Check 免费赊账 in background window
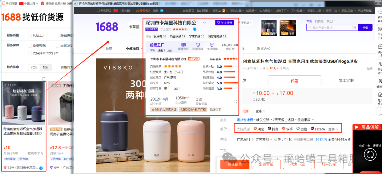Screen dimensions: 382x174 tap(30, 46)
